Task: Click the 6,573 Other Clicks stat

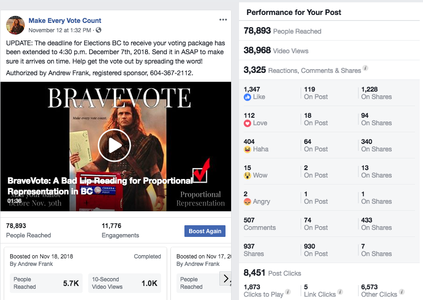Action: 379,291
